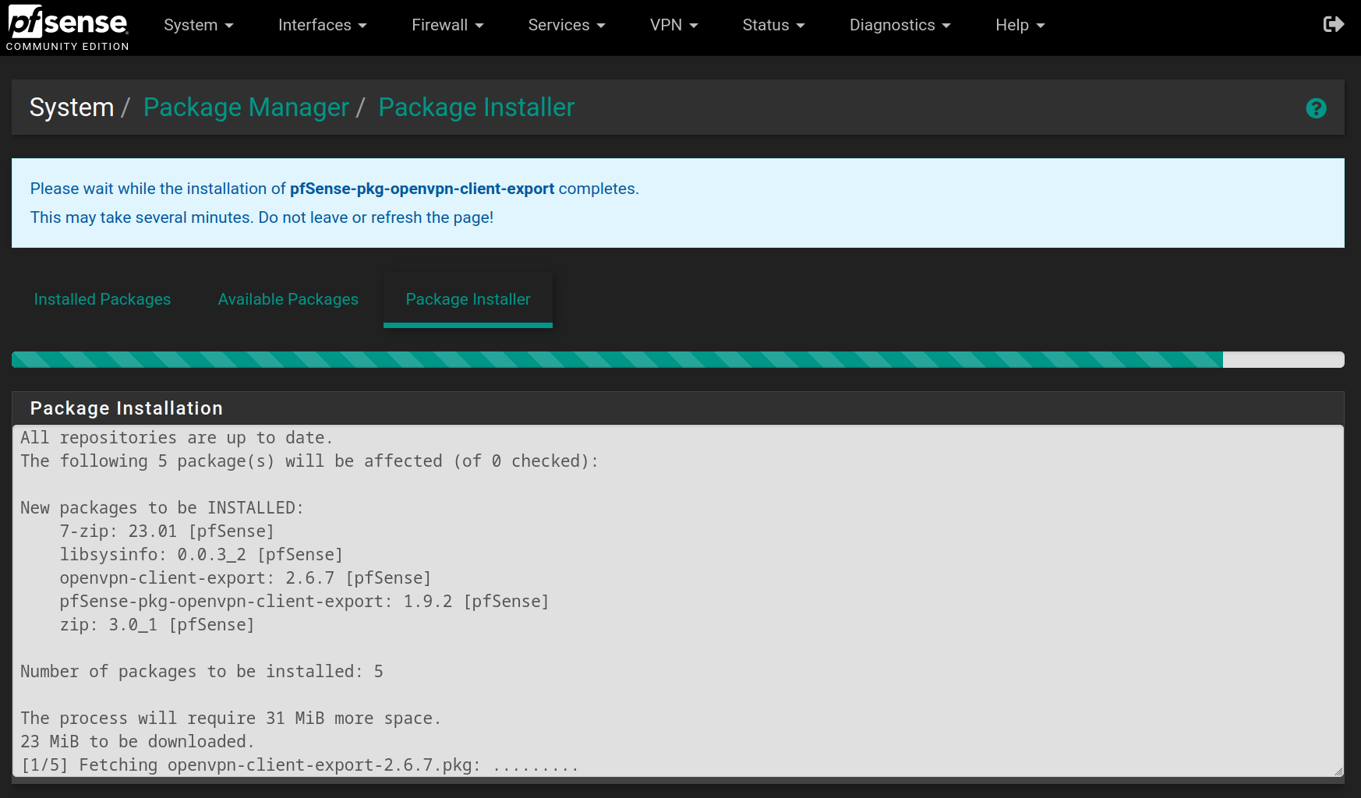Image resolution: width=1361 pixels, height=798 pixels.
Task: Click the '23 MiB to be downloaded.' line
Action: pos(137,742)
